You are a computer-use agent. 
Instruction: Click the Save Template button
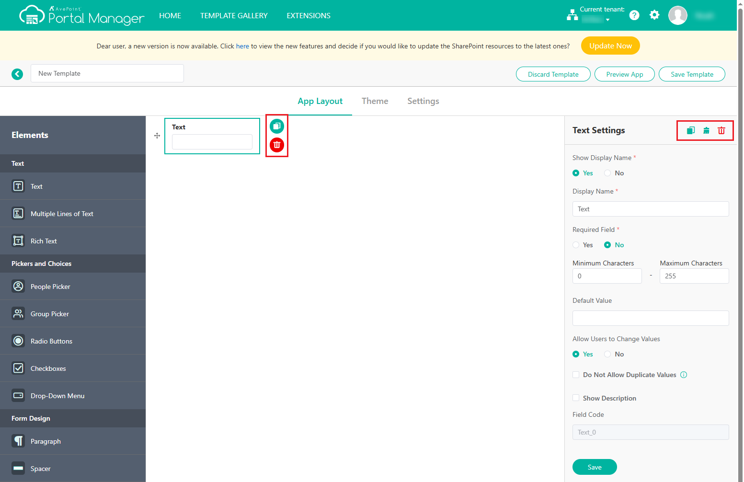pyautogui.click(x=692, y=74)
